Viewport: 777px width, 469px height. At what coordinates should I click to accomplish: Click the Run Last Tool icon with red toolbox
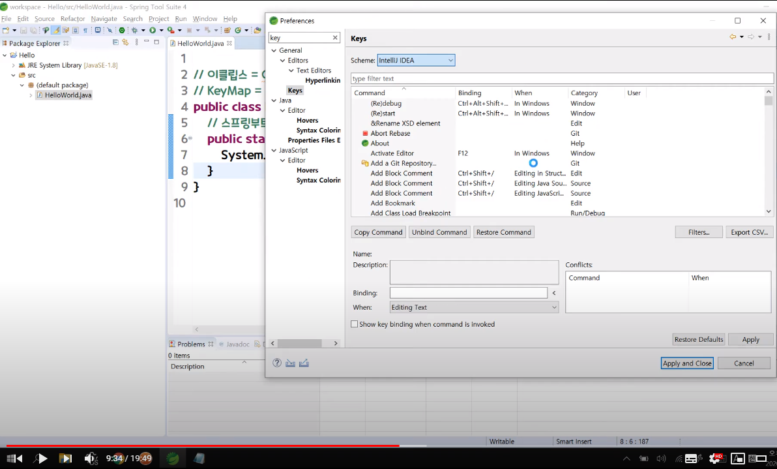pos(171,30)
